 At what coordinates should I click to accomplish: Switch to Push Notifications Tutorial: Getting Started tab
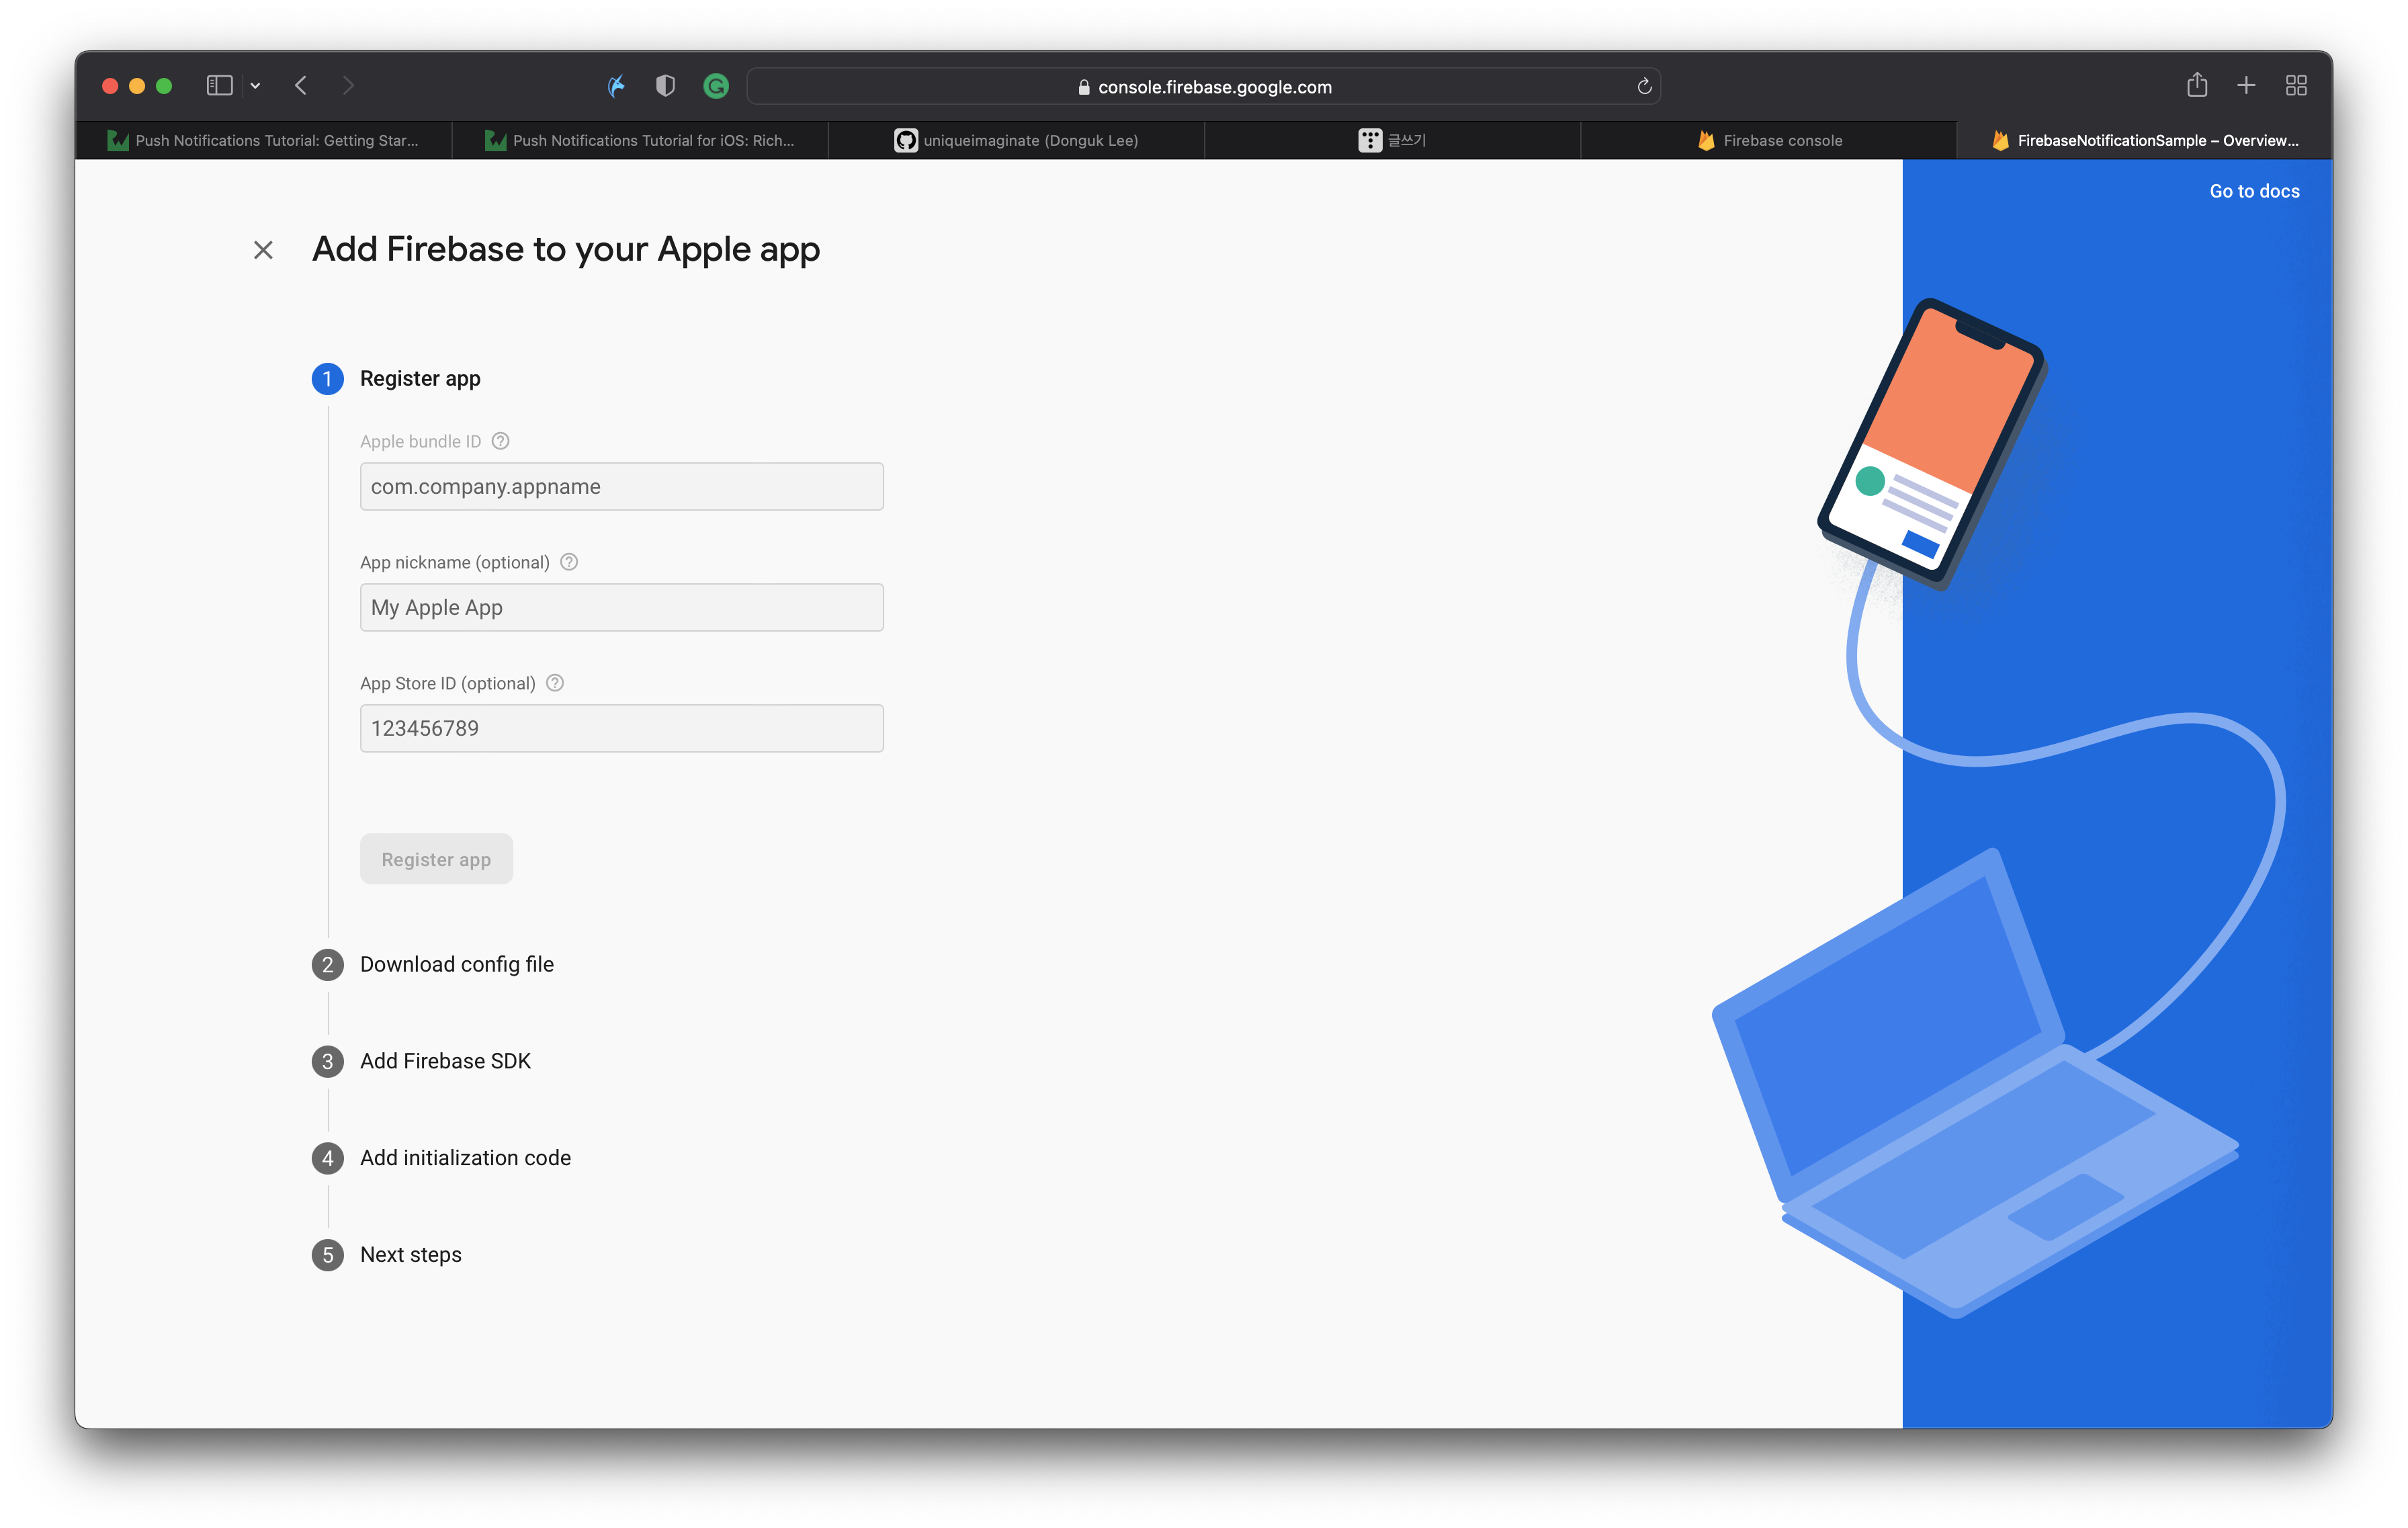coord(264,141)
